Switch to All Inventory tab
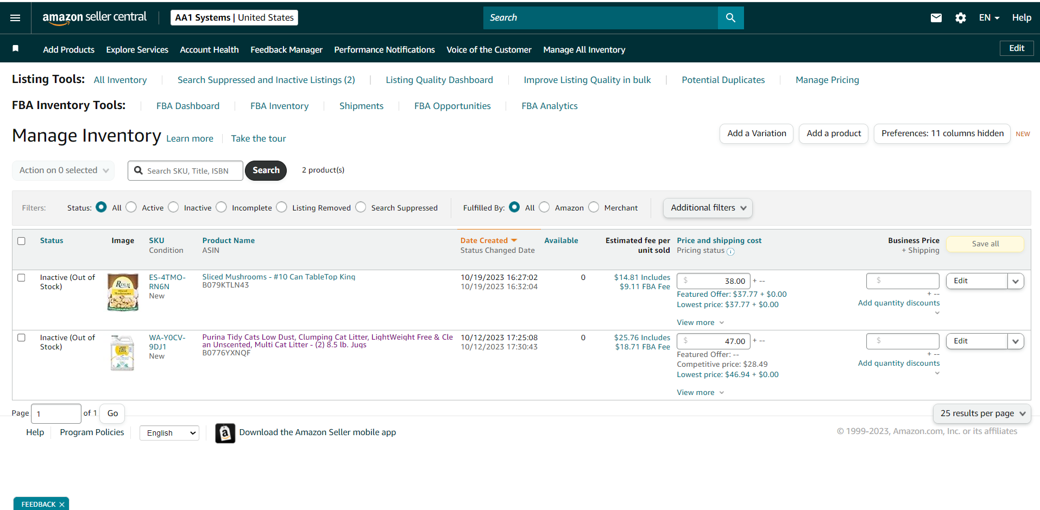1040x510 pixels. 121,80
